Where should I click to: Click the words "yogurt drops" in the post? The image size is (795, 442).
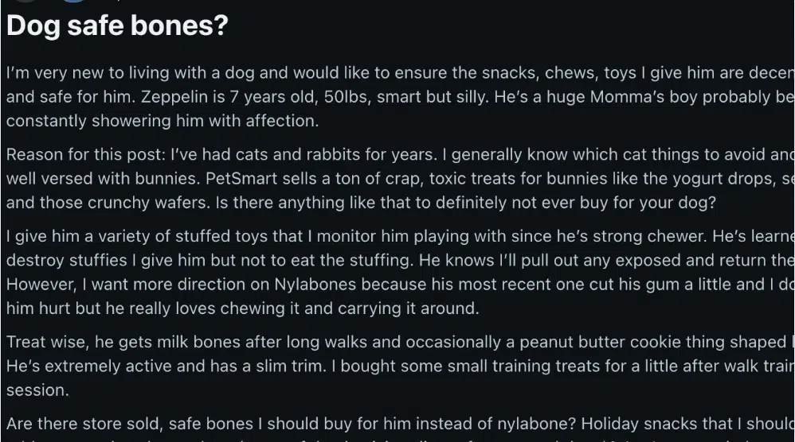point(702,177)
